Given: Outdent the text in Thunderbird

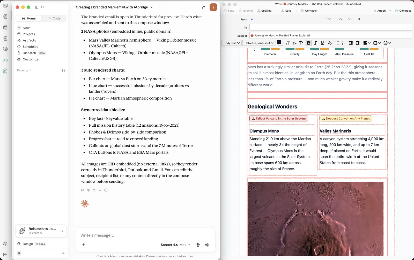Looking at the screenshot, I should click(351, 43).
